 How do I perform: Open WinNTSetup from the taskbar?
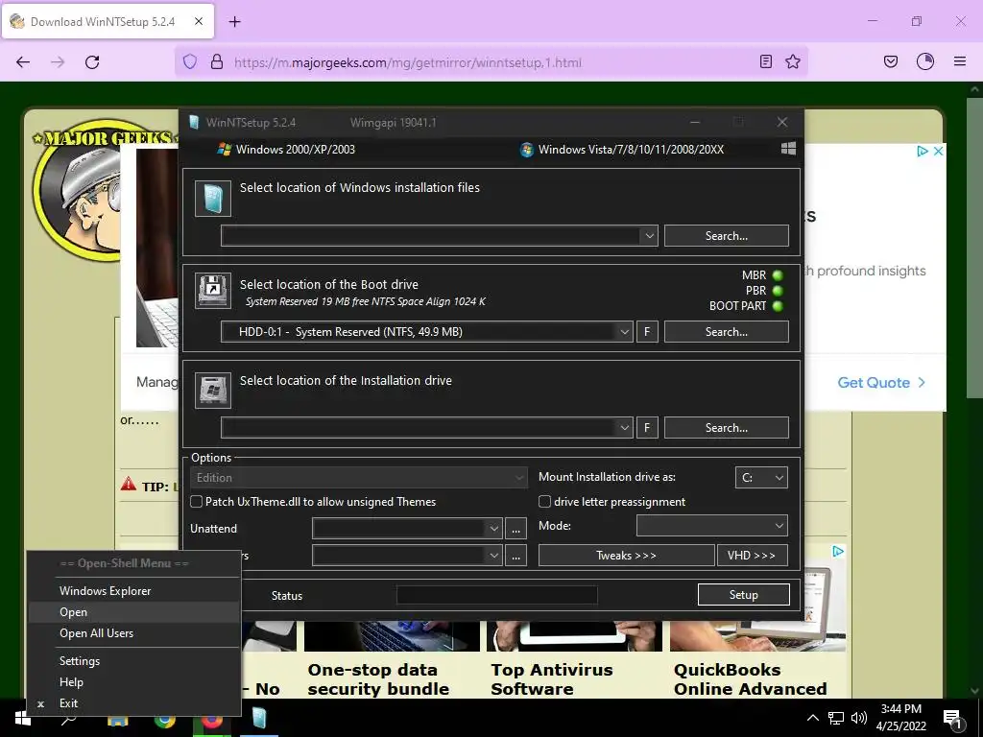(259, 718)
